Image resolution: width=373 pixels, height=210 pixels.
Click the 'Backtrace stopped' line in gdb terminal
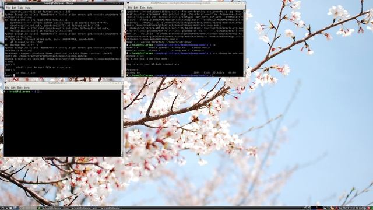pyautogui.click(x=58, y=54)
